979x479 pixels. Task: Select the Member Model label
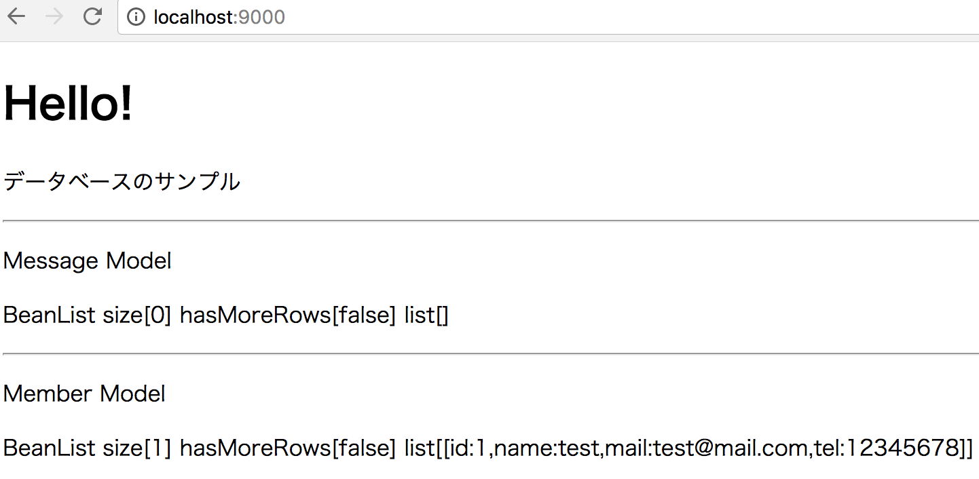84,394
